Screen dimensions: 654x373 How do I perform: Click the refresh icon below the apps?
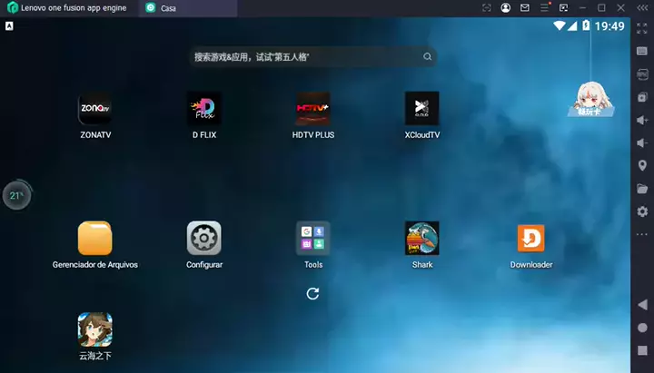(x=312, y=293)
